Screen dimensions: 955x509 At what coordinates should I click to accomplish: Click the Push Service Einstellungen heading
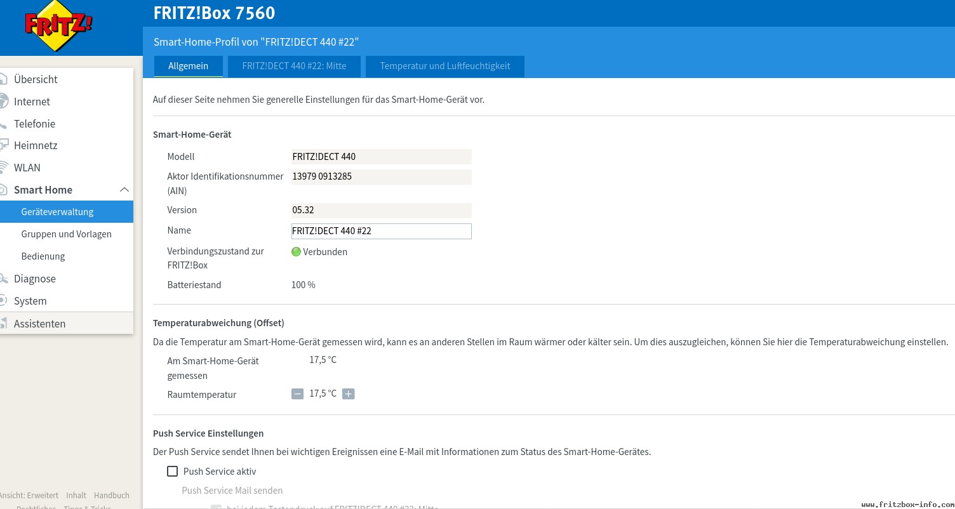pos(208,433)
